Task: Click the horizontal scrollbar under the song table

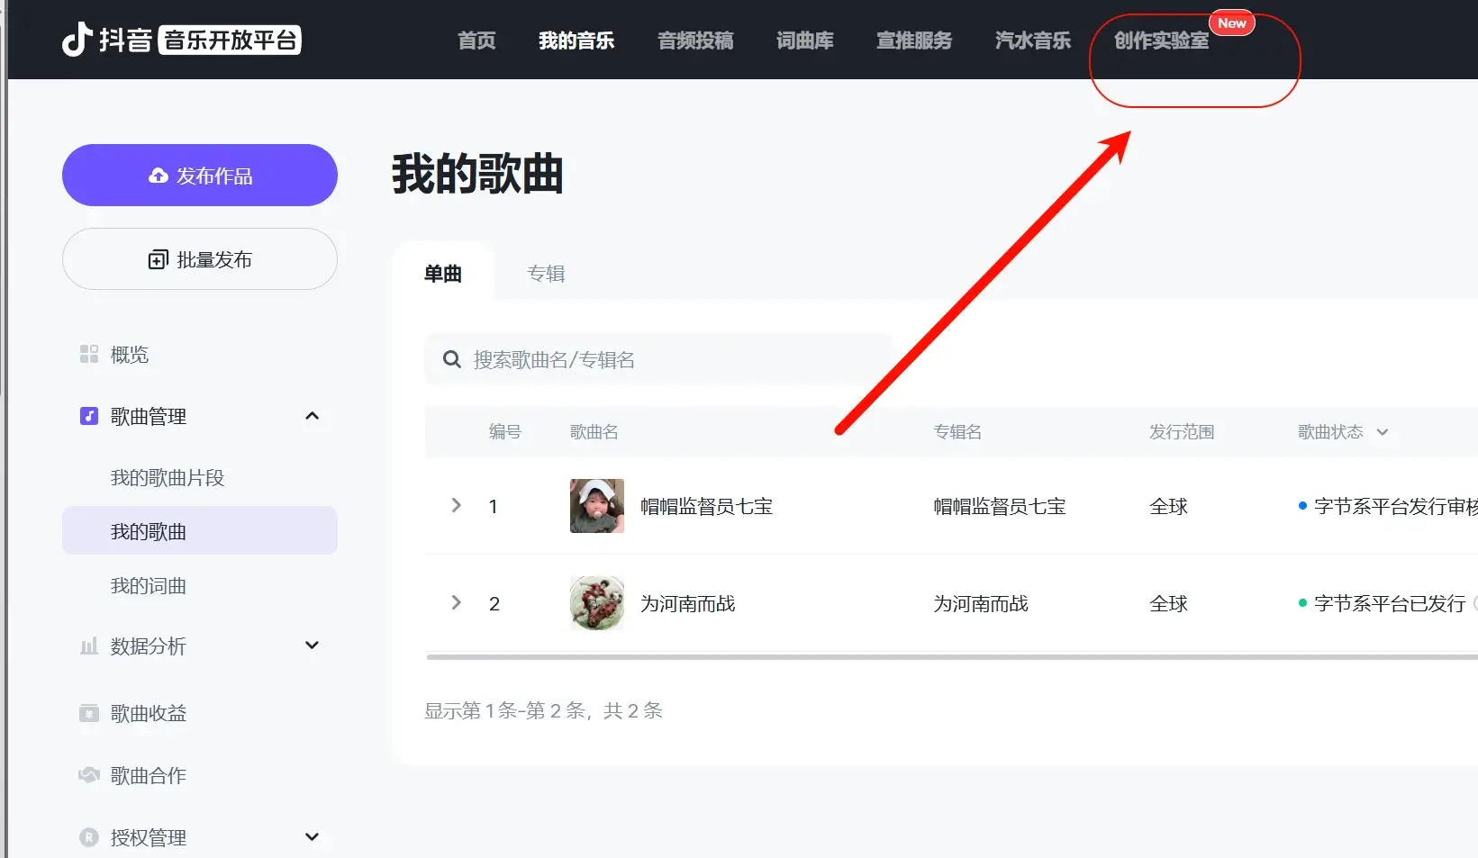Action: (x=946, y=657)
